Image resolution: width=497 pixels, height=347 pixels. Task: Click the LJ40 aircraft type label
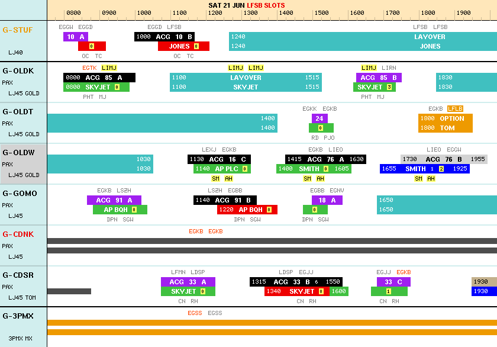coord(15,53)
